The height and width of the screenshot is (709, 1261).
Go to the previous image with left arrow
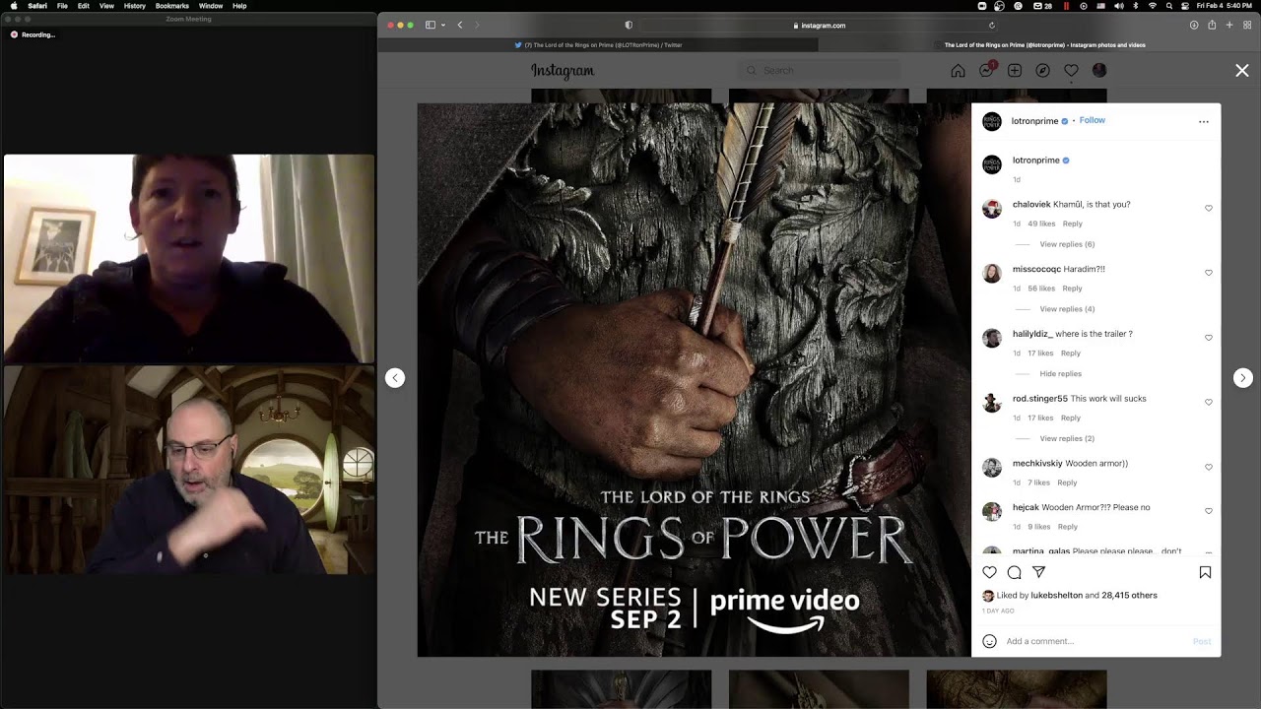click(395, 377)
